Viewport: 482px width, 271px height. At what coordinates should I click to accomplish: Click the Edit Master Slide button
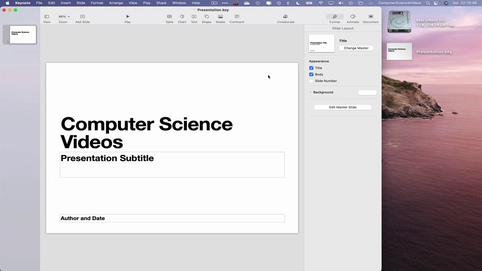343,107
